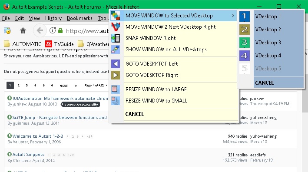Click the URL address field
Image resolution: width=308 pixels, height=172 pixels.
(87, 31)
